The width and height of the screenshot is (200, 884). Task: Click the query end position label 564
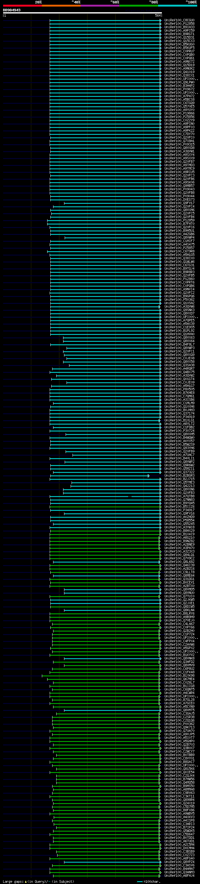[157, 15]
